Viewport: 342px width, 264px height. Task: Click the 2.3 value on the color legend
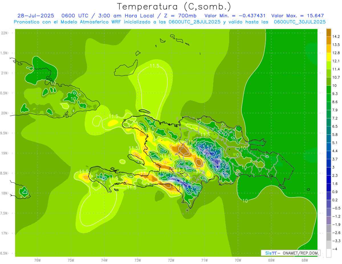coord(335,175)
